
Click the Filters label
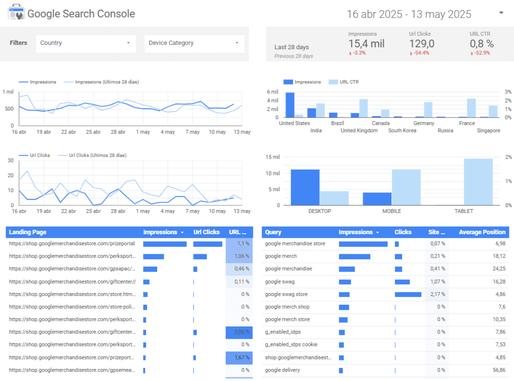click(x=19, y=43)
